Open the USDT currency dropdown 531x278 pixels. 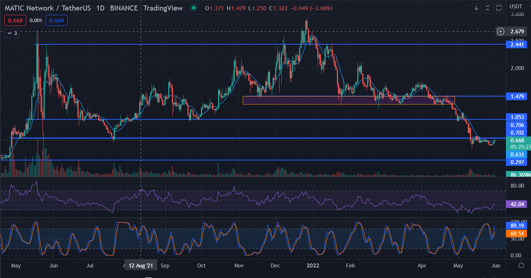click(x=516, y=6)
